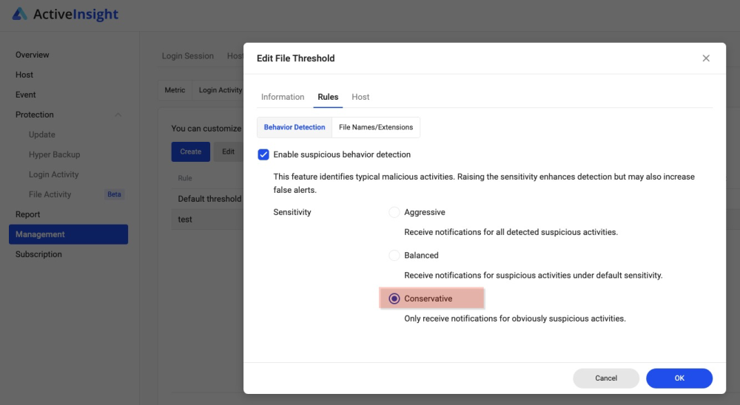Click the blue Create button

click(190, 152)
